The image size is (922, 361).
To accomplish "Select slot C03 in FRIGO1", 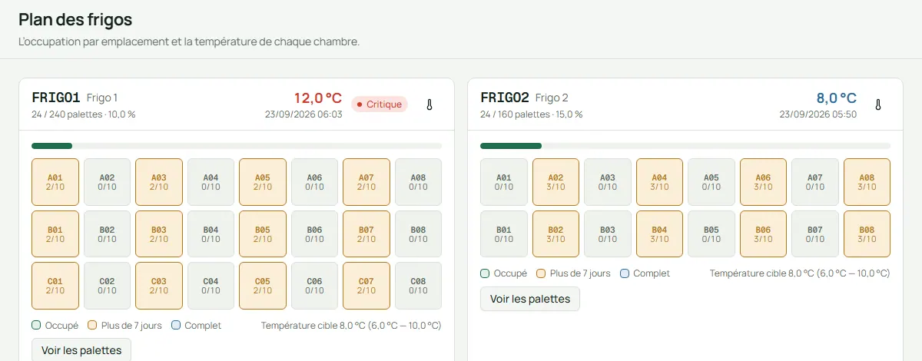I will (x=159, y=286).
